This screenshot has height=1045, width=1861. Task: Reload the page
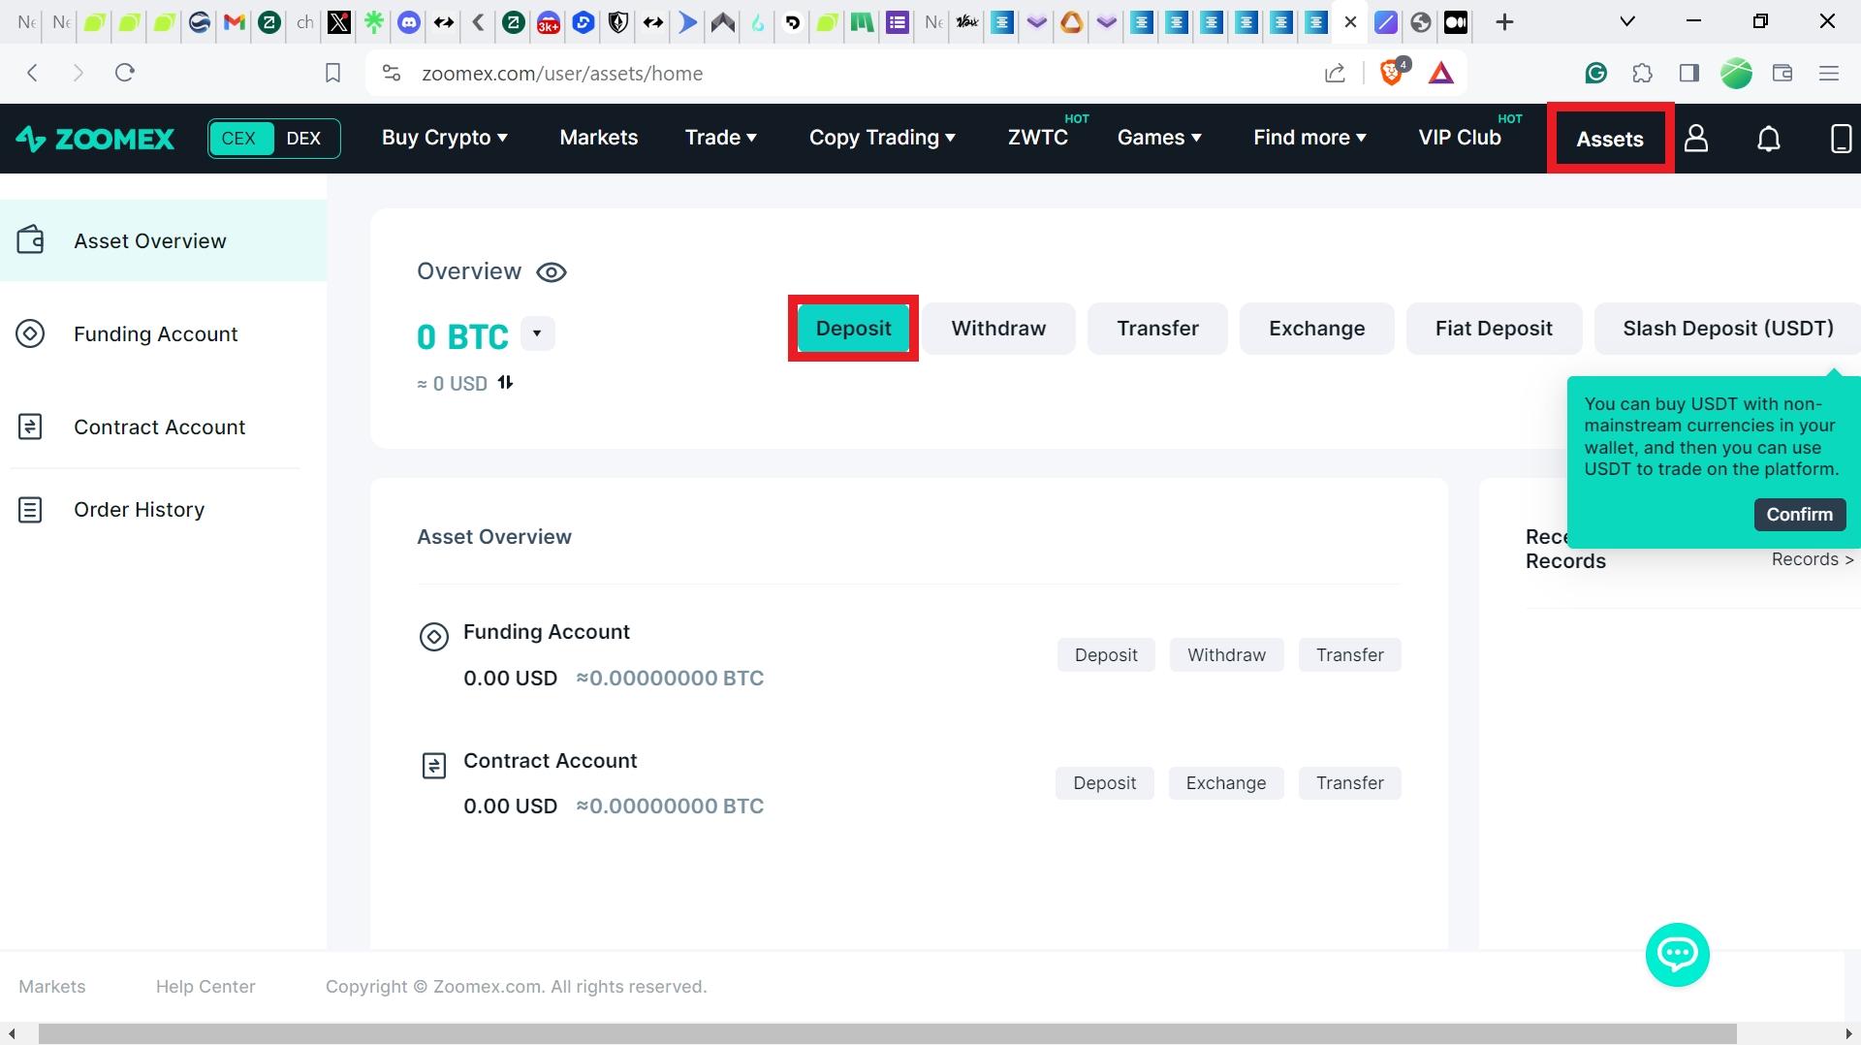click(124, 73)
